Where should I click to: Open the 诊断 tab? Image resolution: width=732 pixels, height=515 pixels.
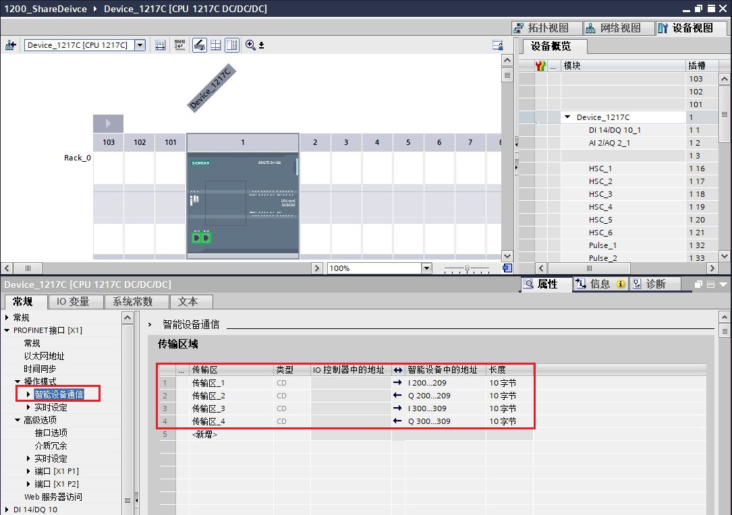pyautogui.click(x=655, y=284)
